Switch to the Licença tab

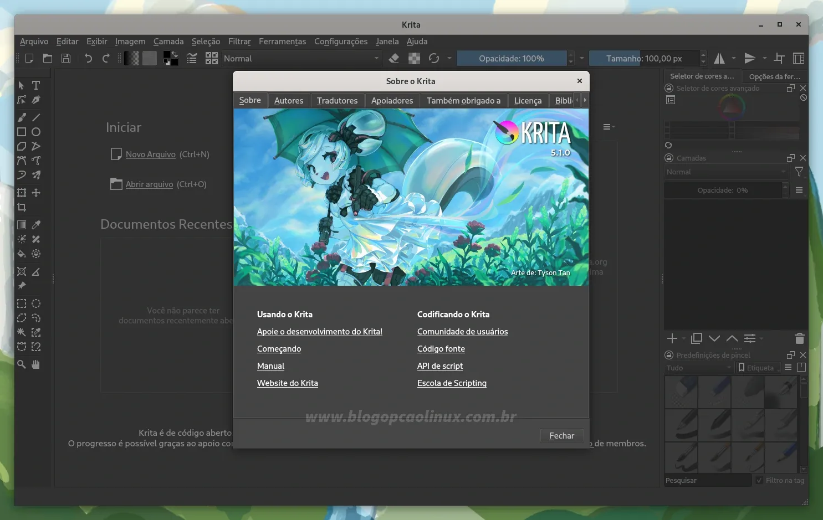tap(528, 101)
